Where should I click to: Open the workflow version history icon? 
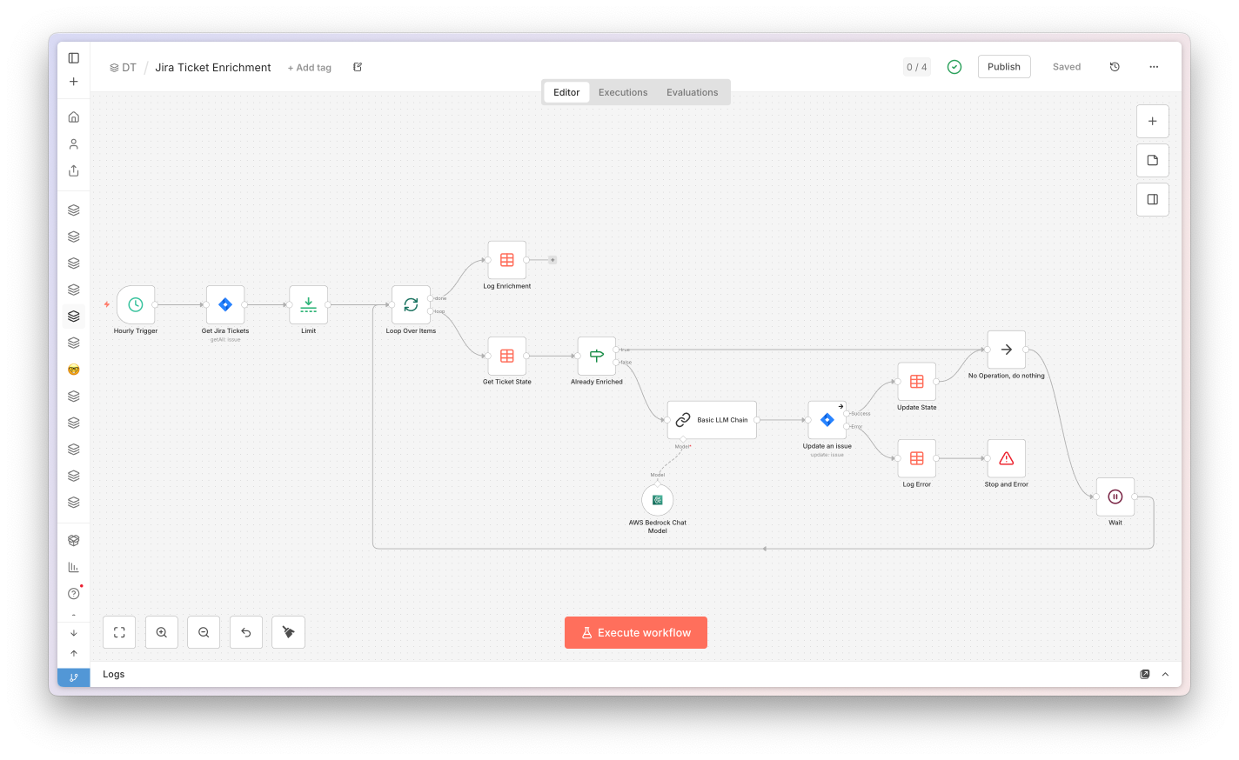pyautogui.click(x=1115, y=67)
